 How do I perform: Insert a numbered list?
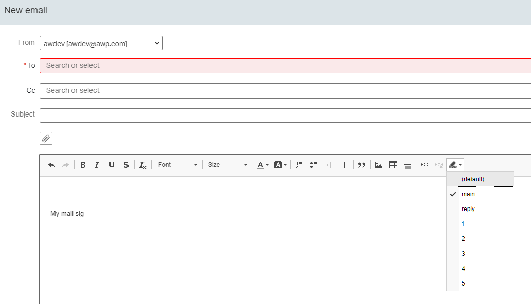coord(299,165)
